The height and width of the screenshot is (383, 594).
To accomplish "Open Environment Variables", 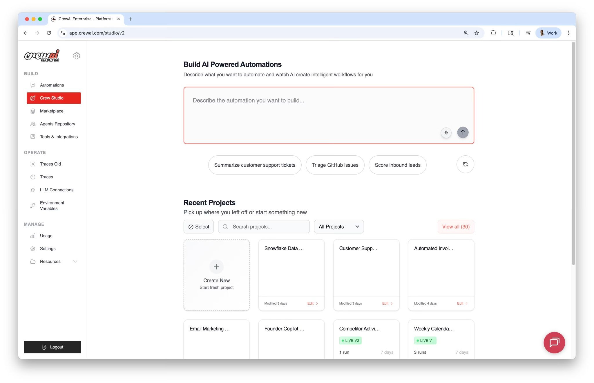I will click(54, 206).
